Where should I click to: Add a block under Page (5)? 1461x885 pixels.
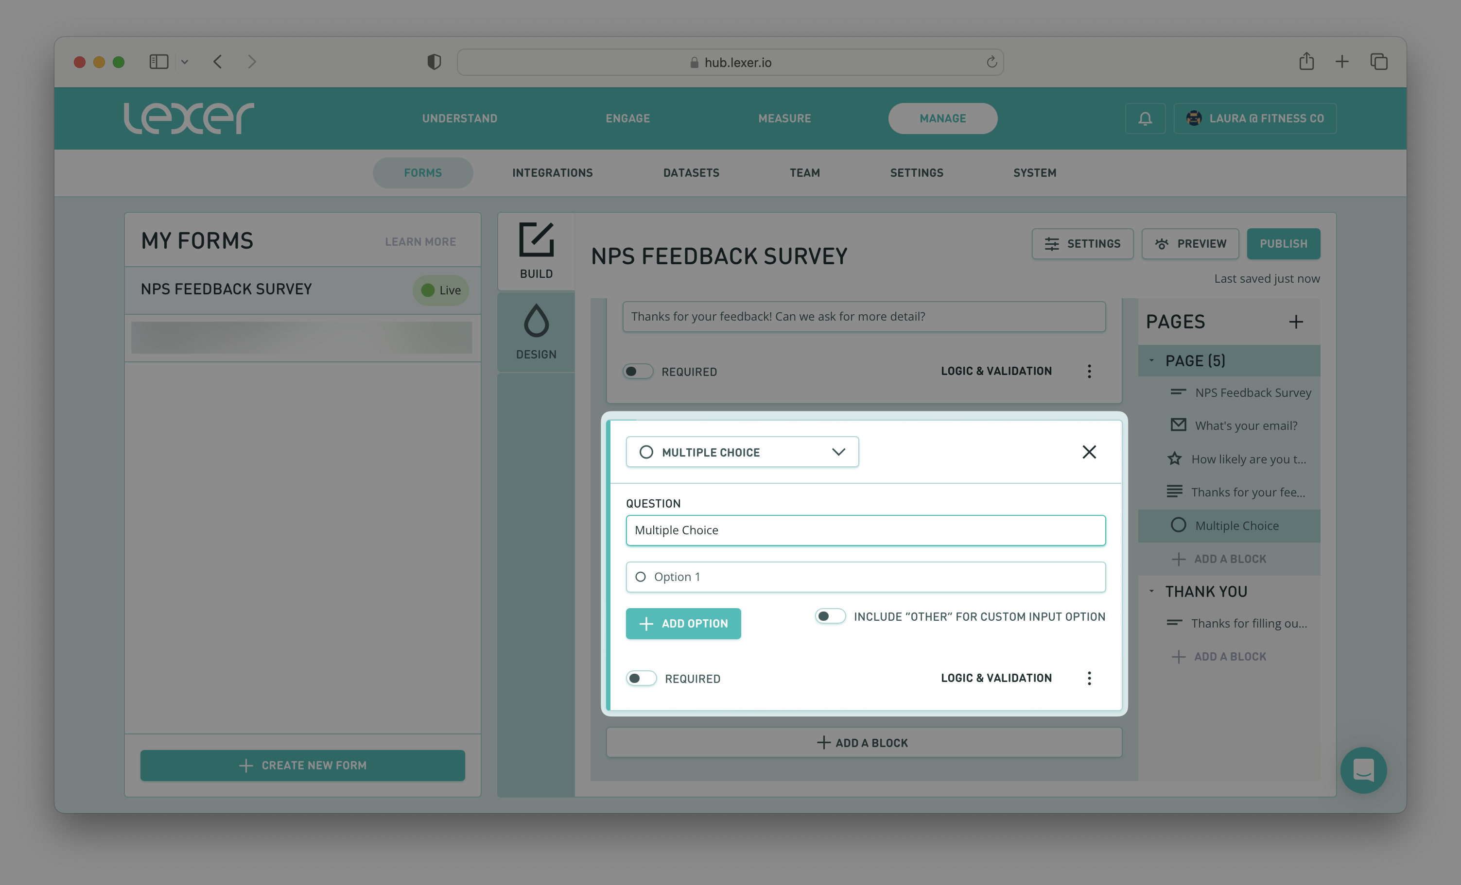(x=1219, y=559)
